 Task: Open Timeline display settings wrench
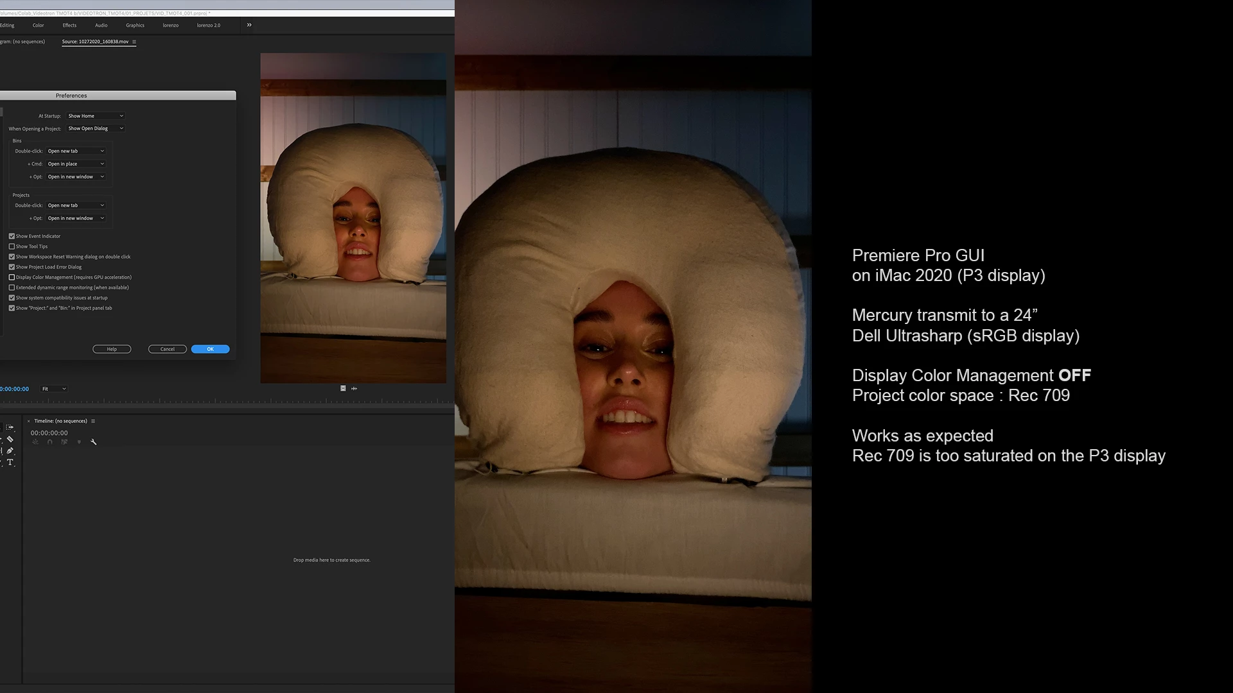[x=94, y=442]
